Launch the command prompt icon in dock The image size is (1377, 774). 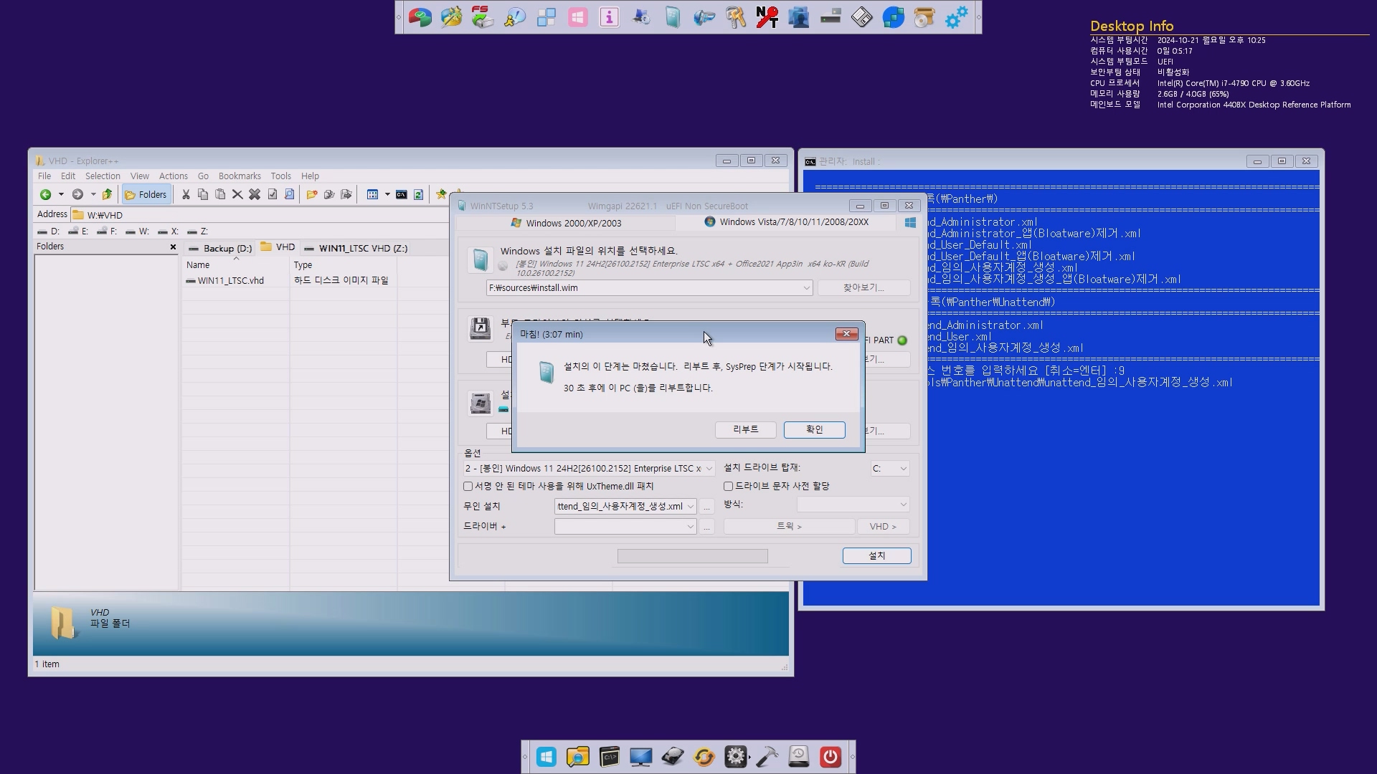click(609, 757)
